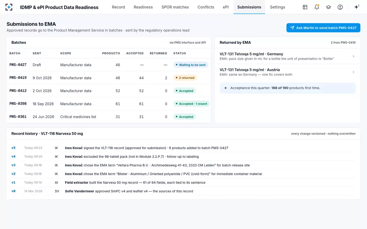The image size is (367, 229).
Task: Select batch PMS-0412 row
Action: [109, 91]
